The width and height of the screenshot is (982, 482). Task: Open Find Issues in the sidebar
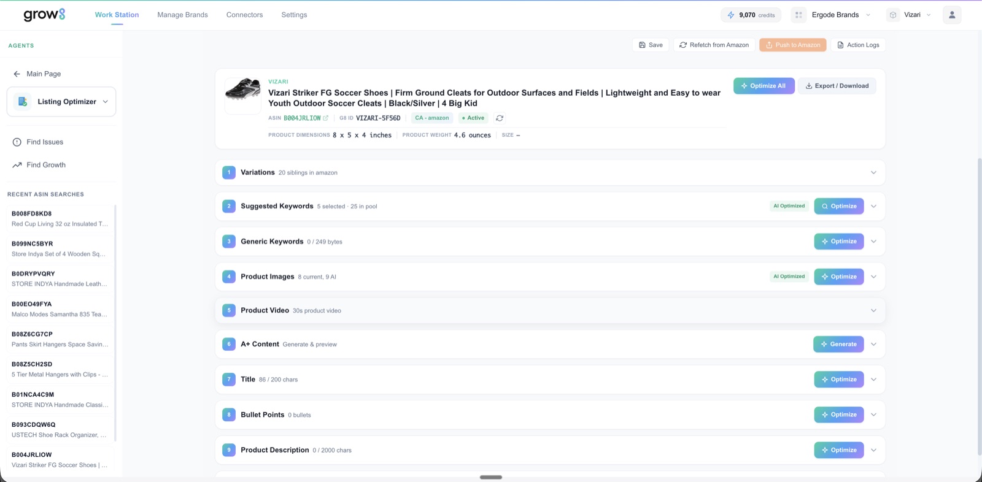45,142
